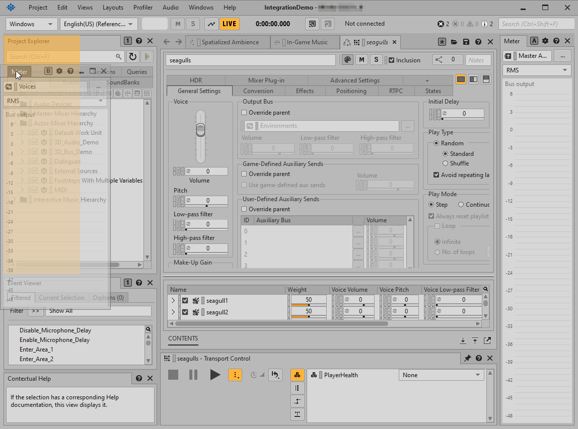Open the PlayerHealth None dropdown
The height and width of the screenshot is (429, 578).
pyautogui.click(x=442, y=375)
